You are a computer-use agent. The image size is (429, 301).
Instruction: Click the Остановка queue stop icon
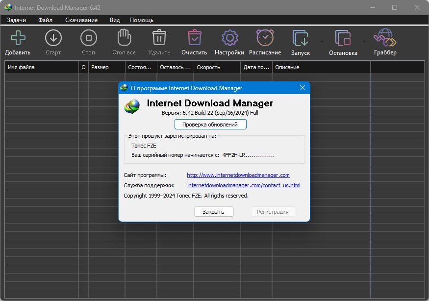[x=343, y=38]
